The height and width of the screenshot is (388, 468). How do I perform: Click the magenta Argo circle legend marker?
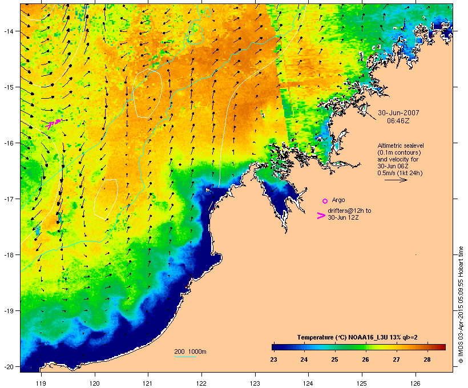point(325,201)
